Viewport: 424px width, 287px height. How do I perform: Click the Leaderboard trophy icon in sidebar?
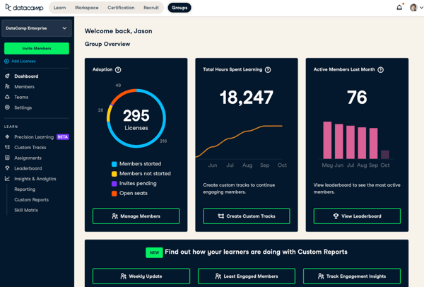pyautogui.click(x=7, y=168)
